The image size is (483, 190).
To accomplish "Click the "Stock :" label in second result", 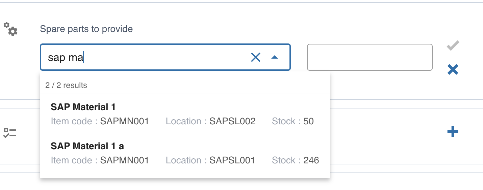I will (286, 160).
